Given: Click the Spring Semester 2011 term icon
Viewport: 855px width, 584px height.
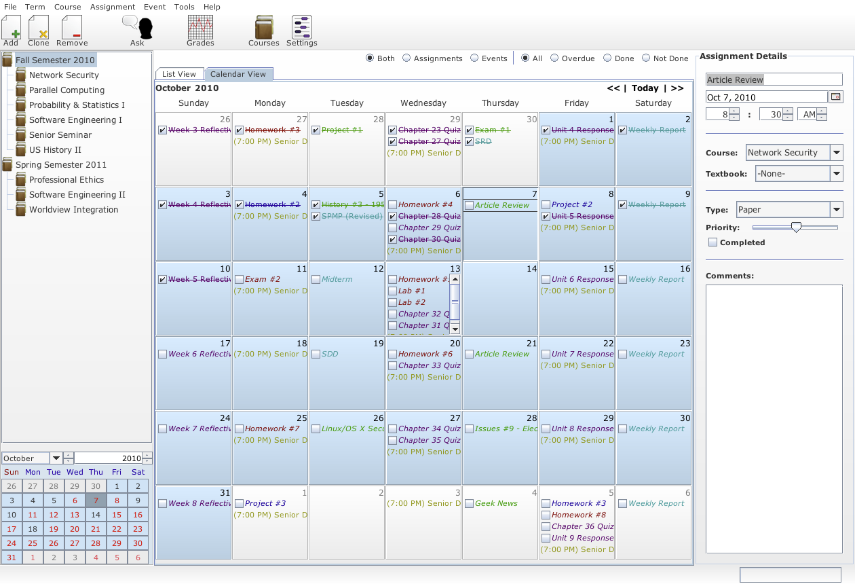Looking at the screenshot, I should pos(7,164).
